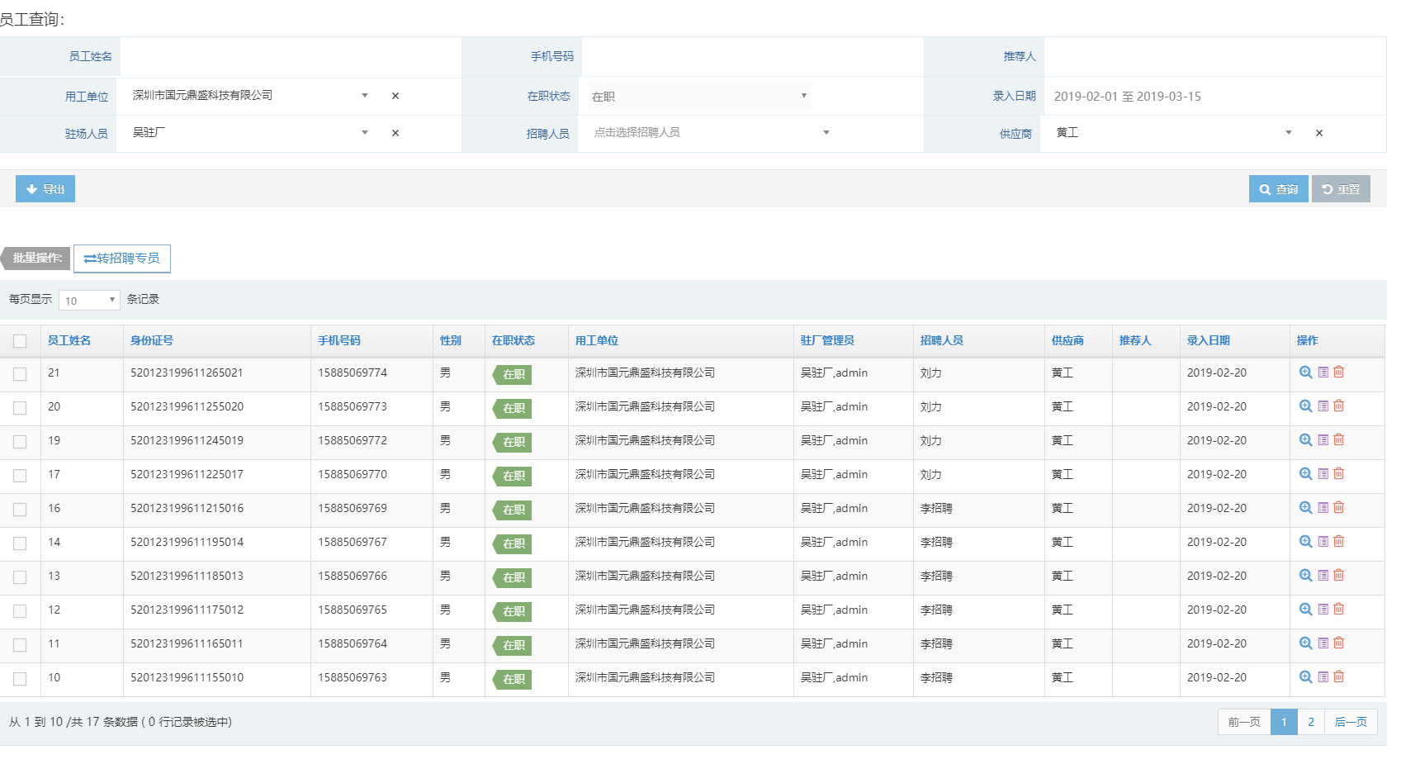Toggle the select-all checkbox in table header
The width and height of the screenshot is (1401, 764).
coord(20,341)
